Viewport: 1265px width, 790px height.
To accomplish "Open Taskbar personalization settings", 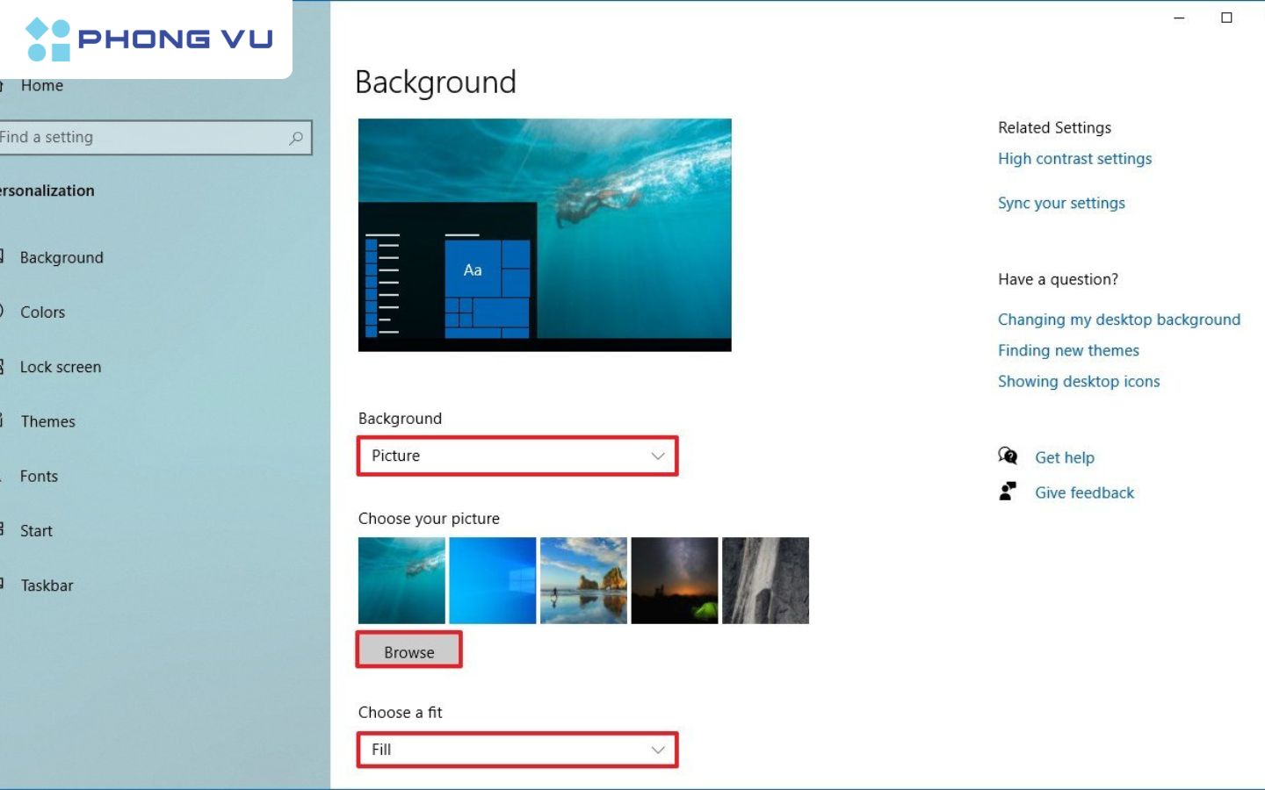I will 47,585.
